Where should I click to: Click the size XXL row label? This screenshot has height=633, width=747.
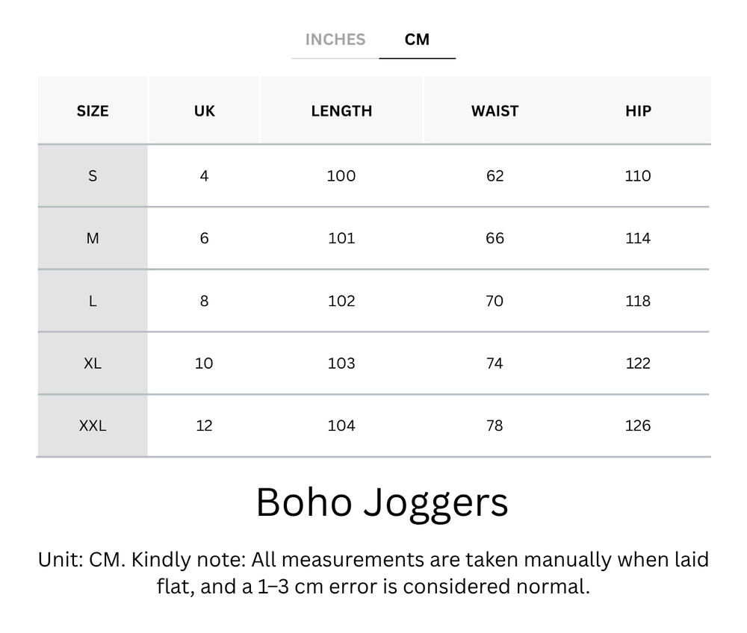(92, 425)
